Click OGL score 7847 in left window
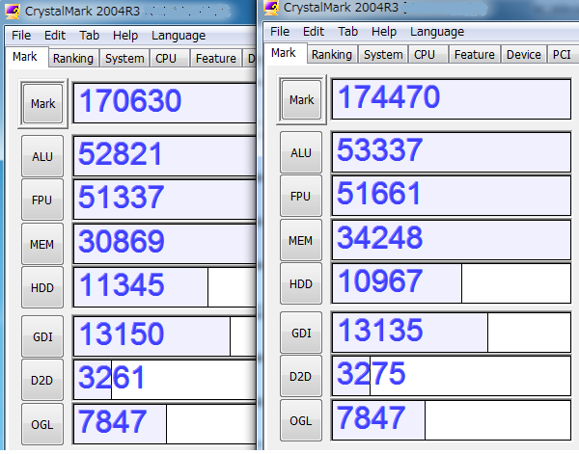The width and height of the screenshot is (579, 454). (x=165, y=424)
